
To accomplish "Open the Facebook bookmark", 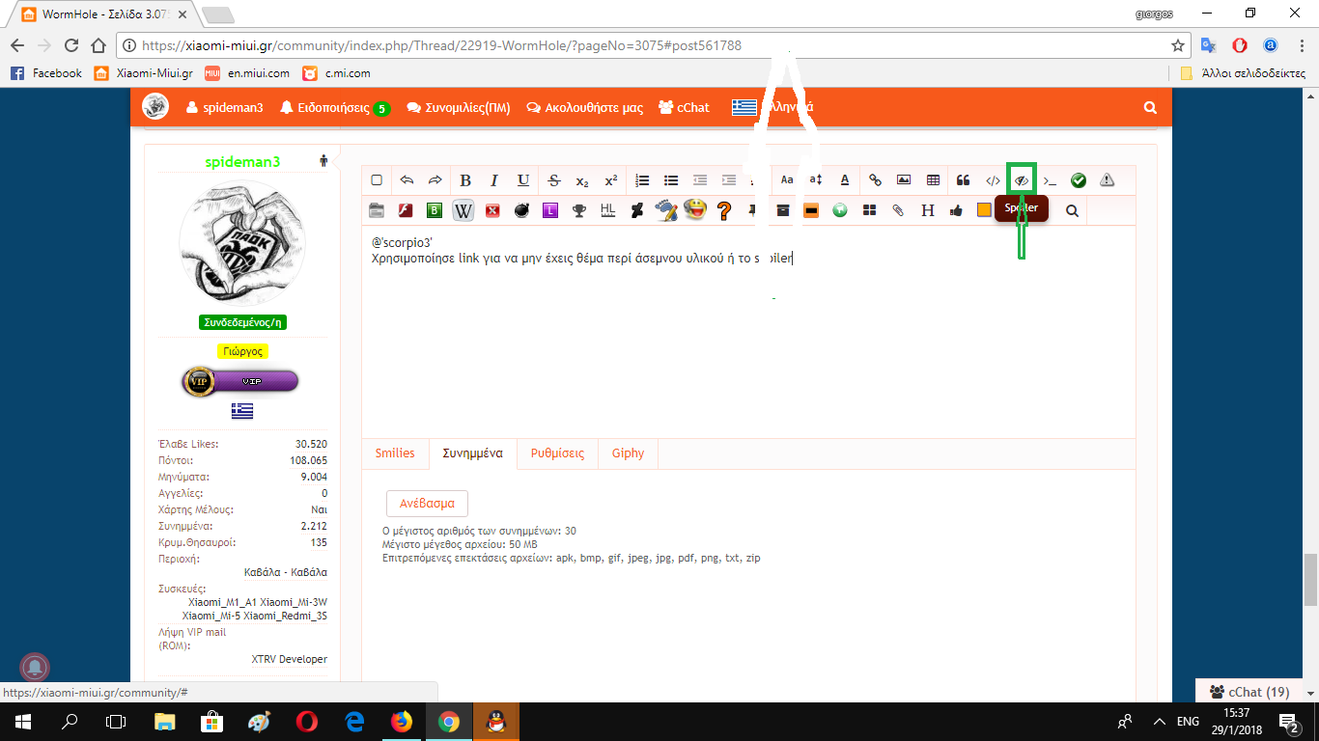I will pyautogui.click(x=46, y=72).
